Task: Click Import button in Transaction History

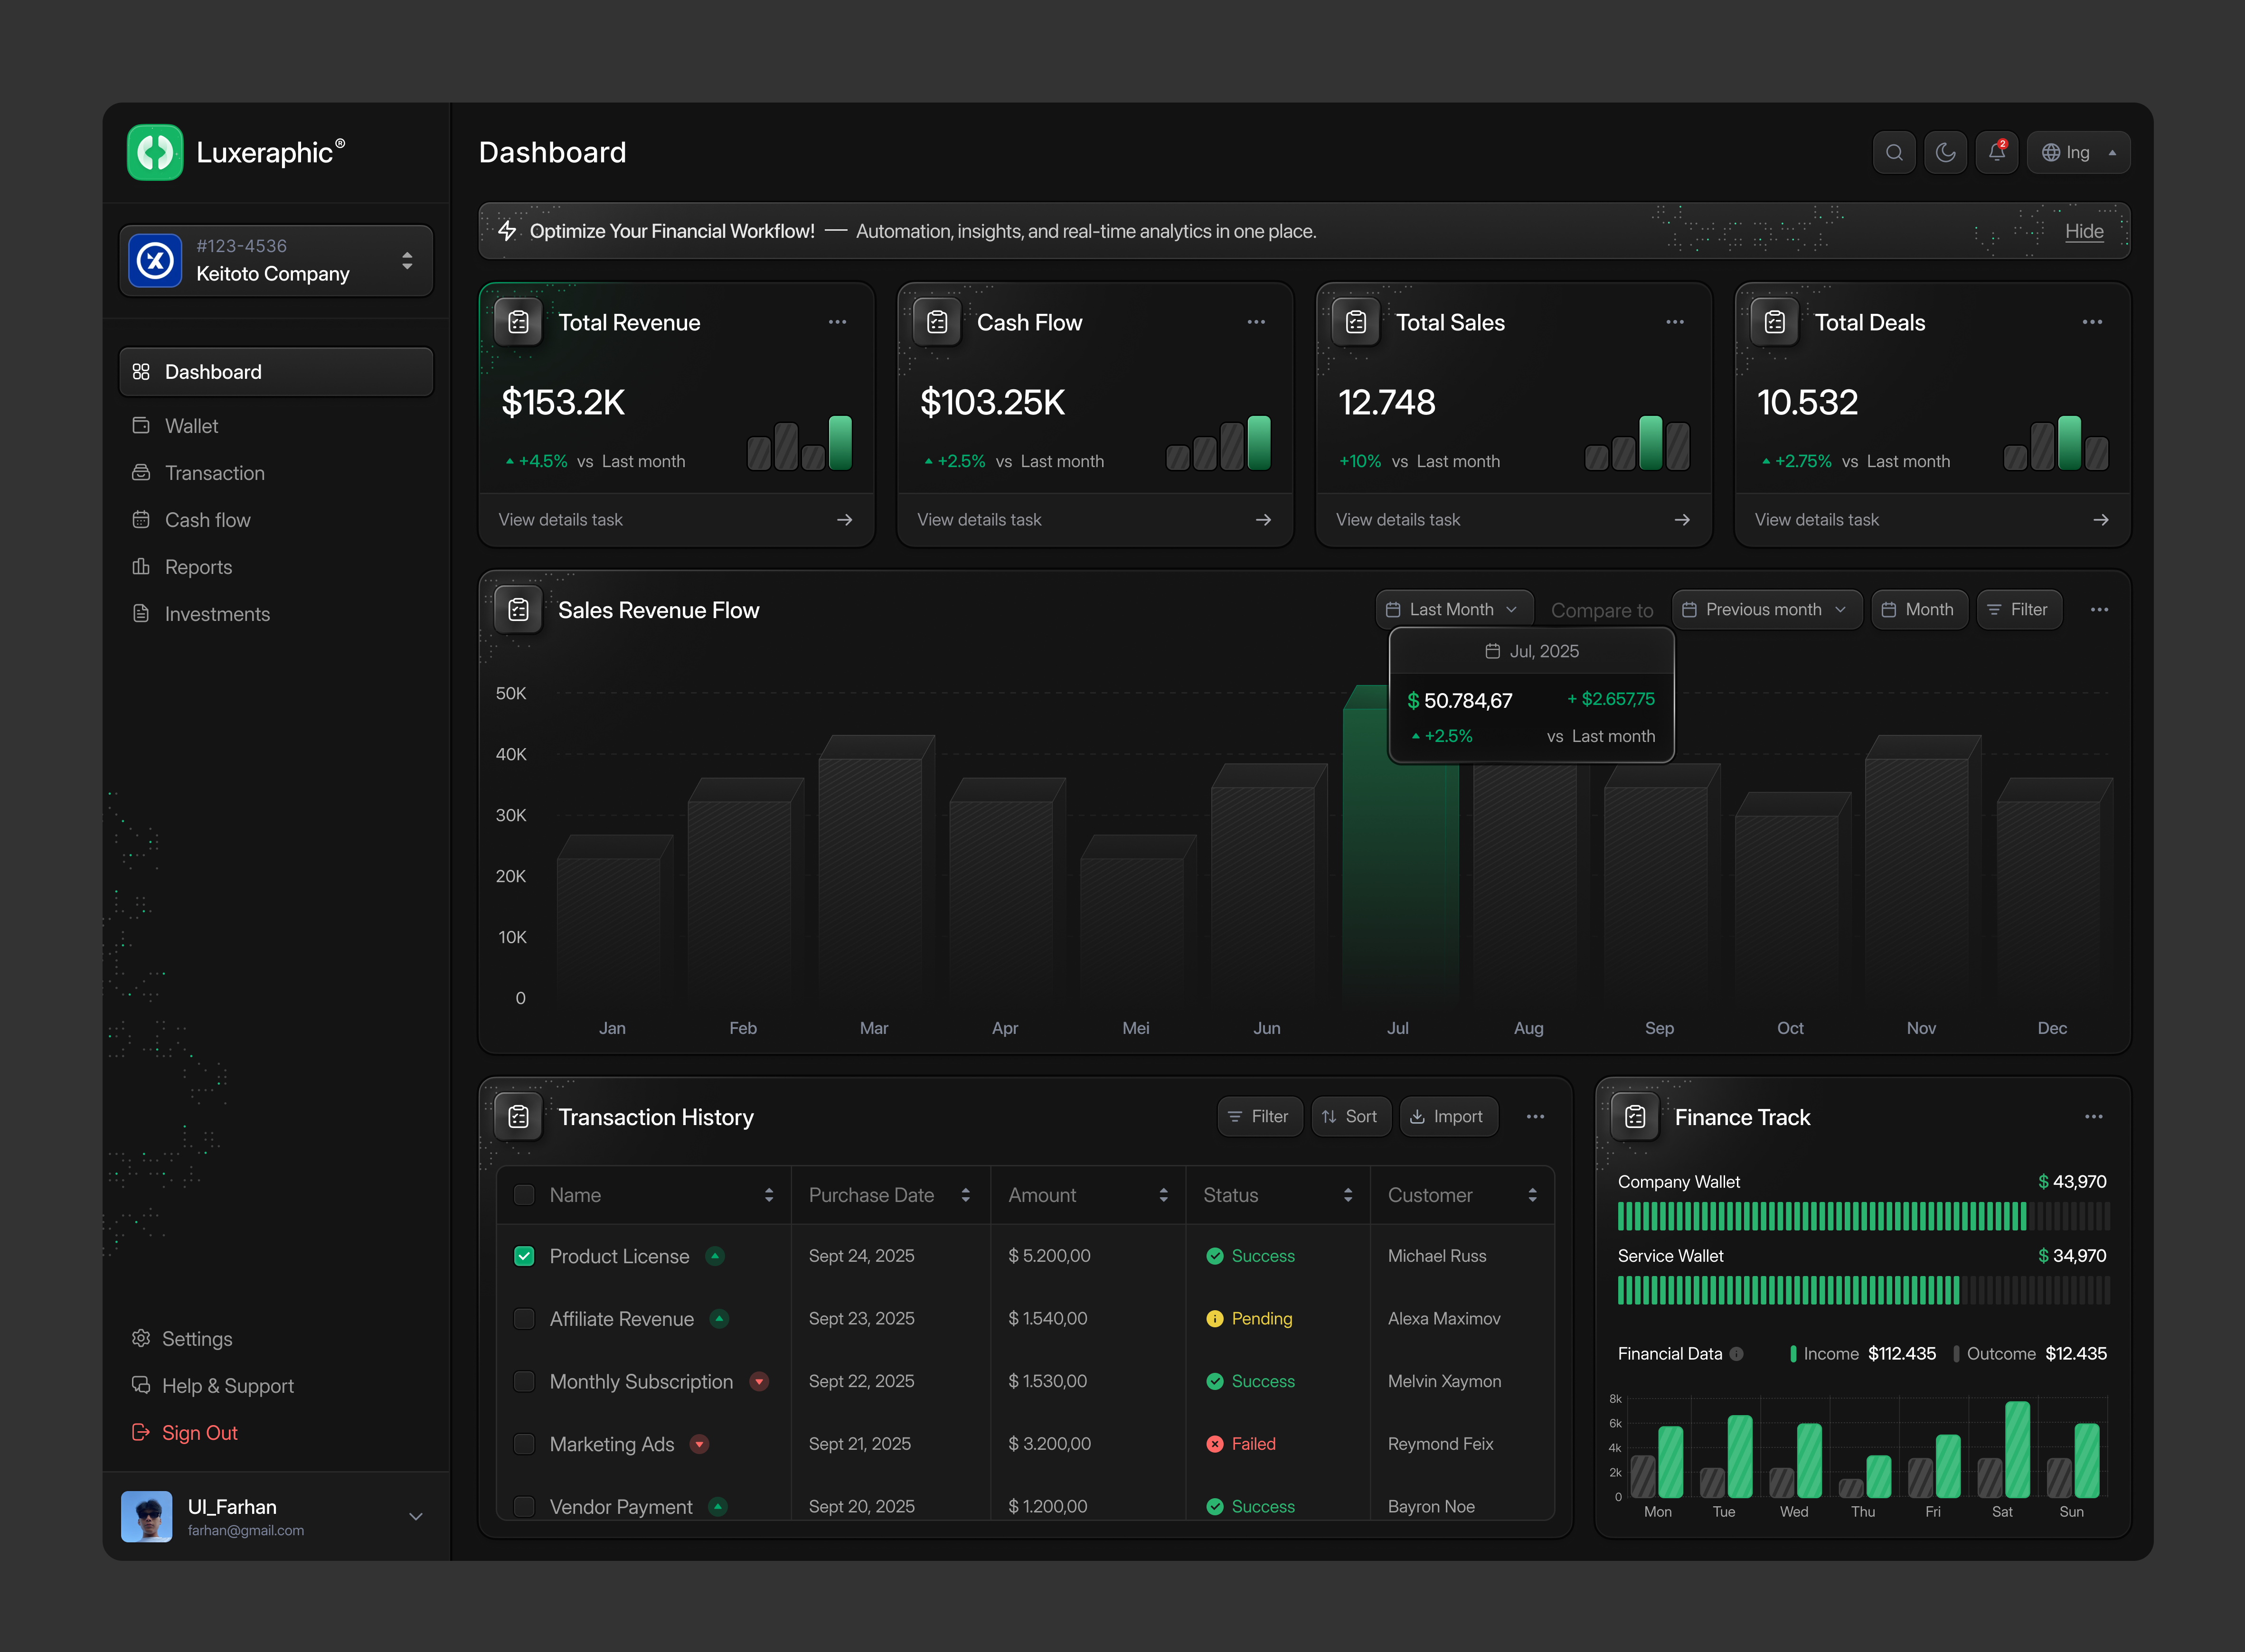Action: [x=1448, y=1116]
